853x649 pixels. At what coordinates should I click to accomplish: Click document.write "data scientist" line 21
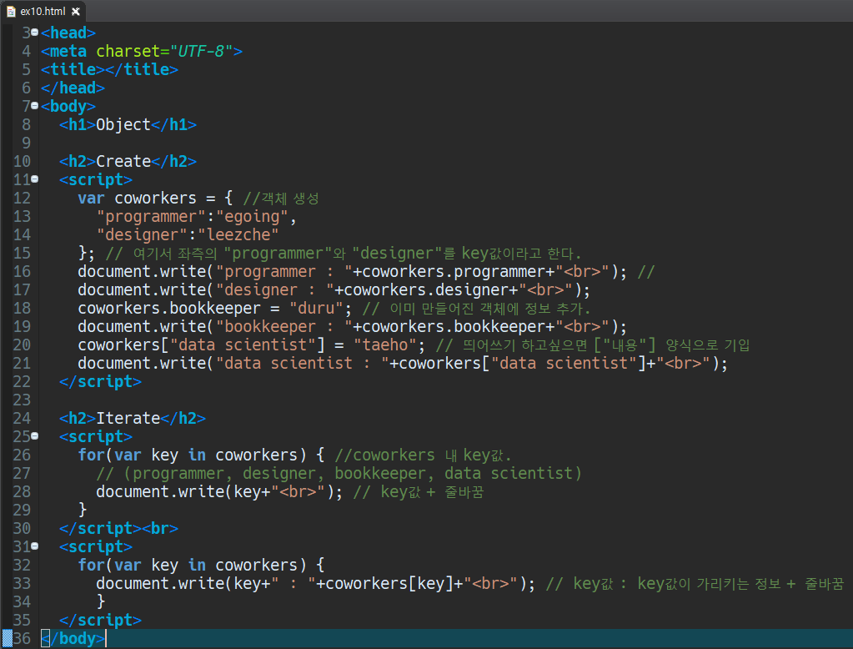[x=403, y=364]
